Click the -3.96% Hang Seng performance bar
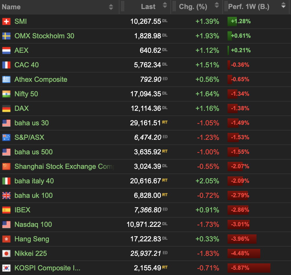 (x=242, y=239)
